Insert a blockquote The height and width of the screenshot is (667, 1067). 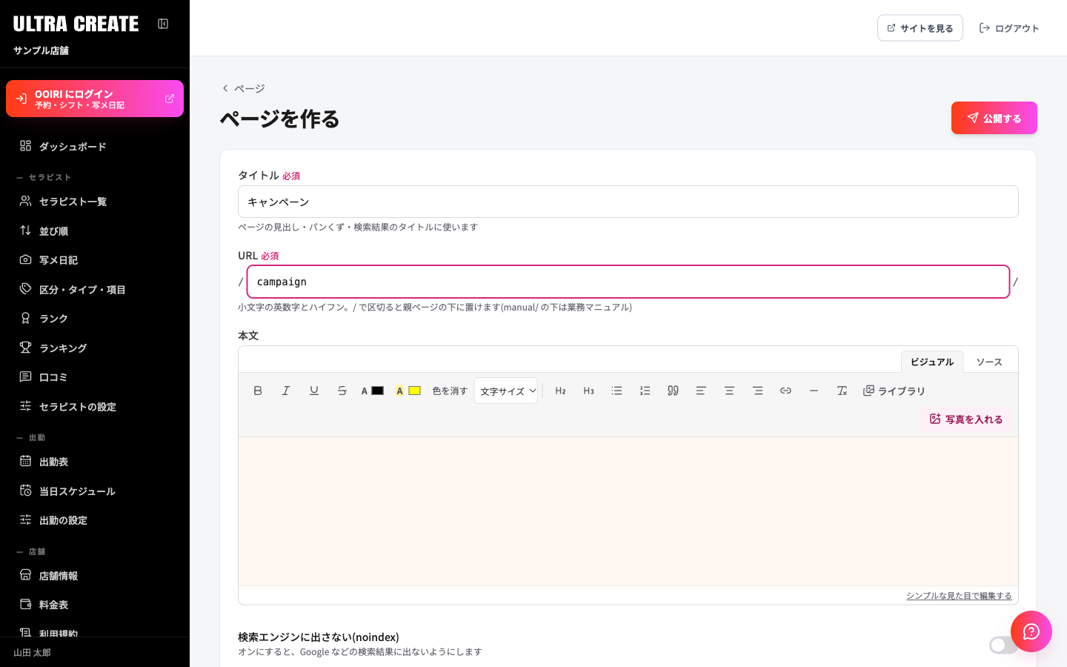[674, 391]
